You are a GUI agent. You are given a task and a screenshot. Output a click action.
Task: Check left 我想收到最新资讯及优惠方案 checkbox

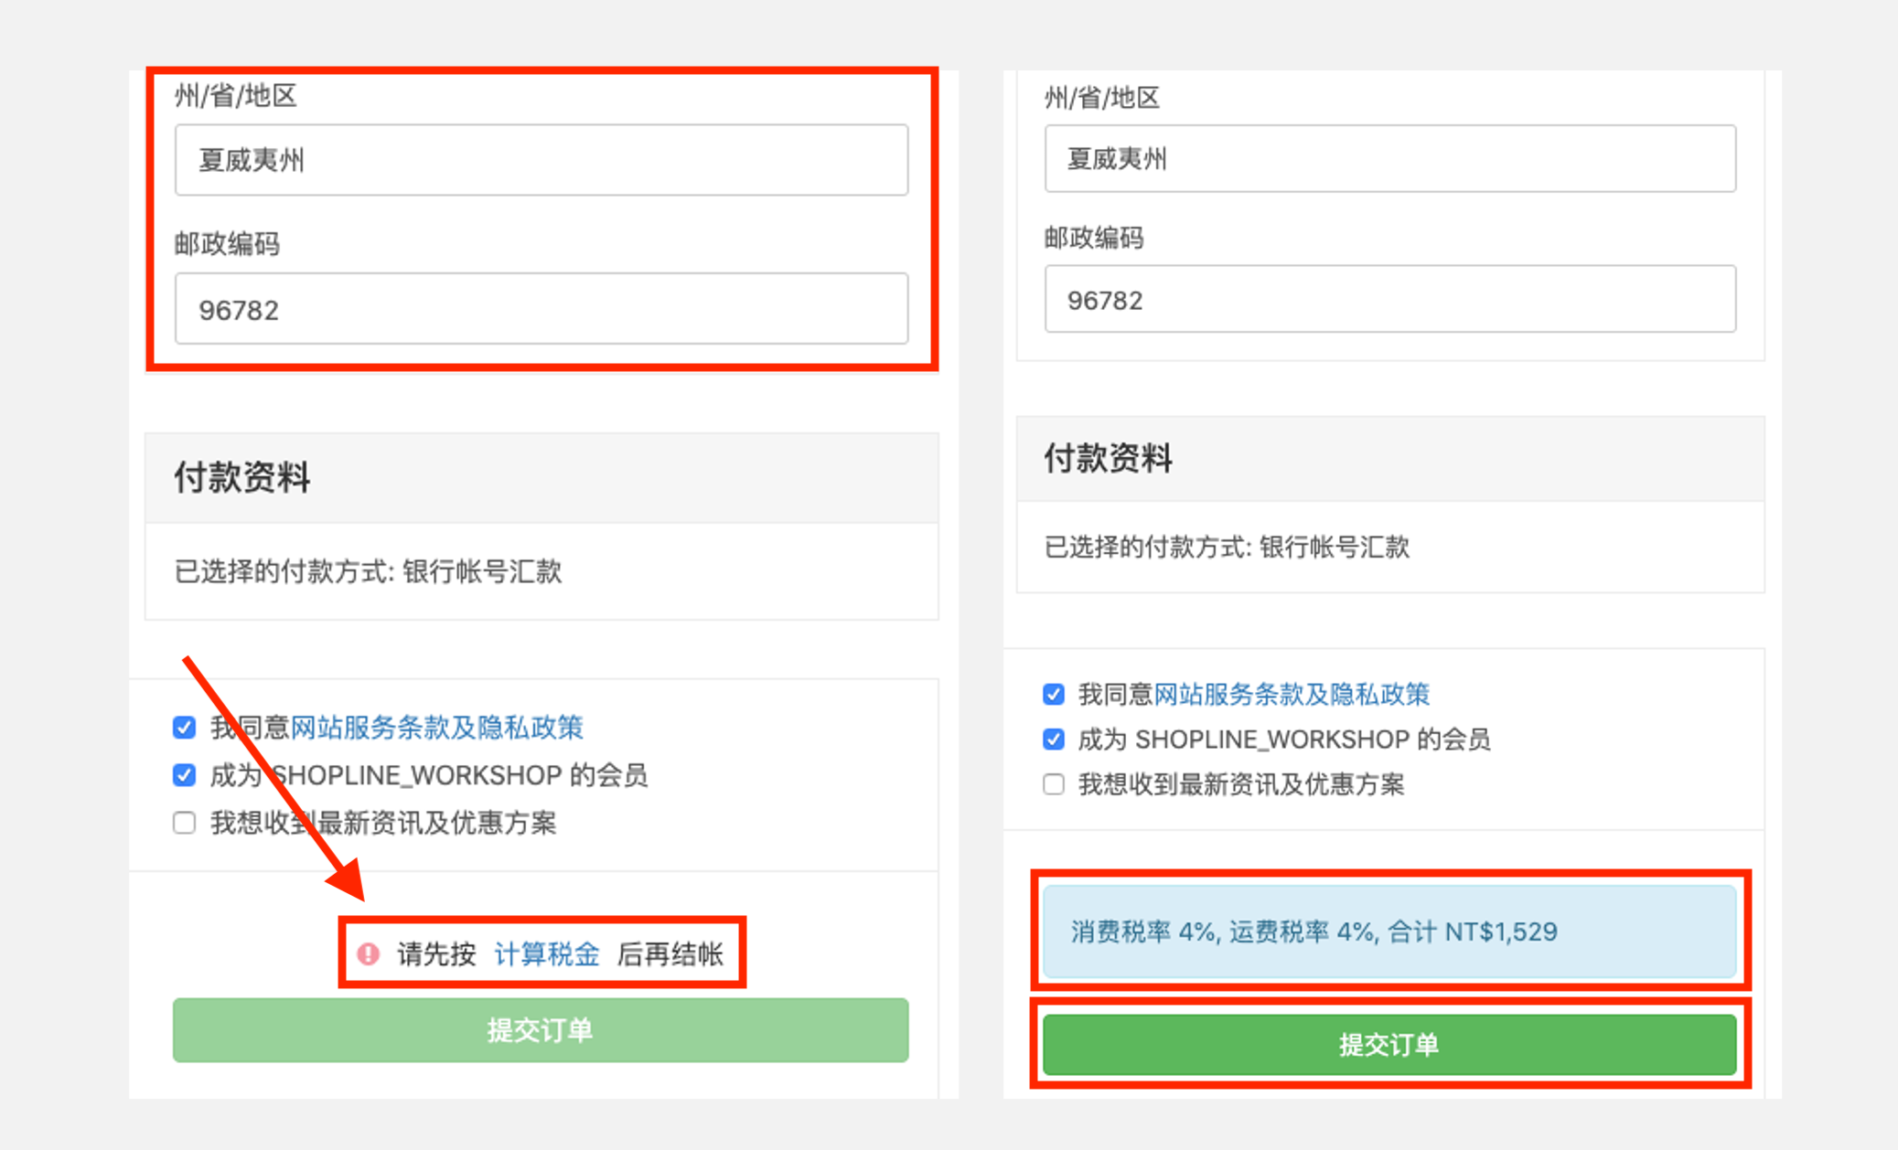tap(184, 823)
